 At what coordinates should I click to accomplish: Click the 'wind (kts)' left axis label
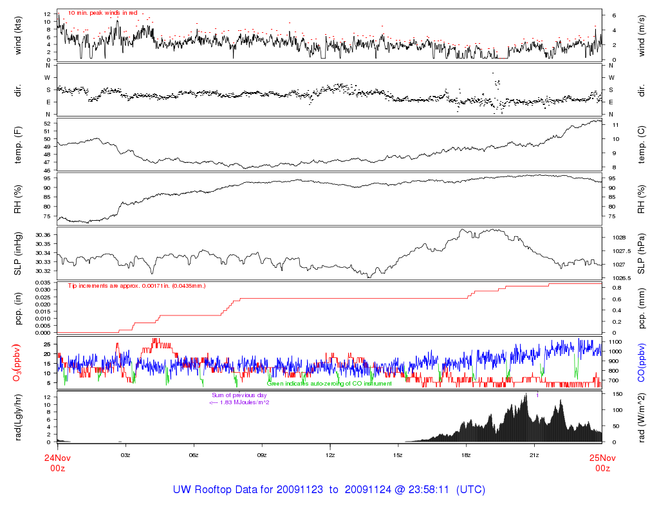tap(17, 36)
